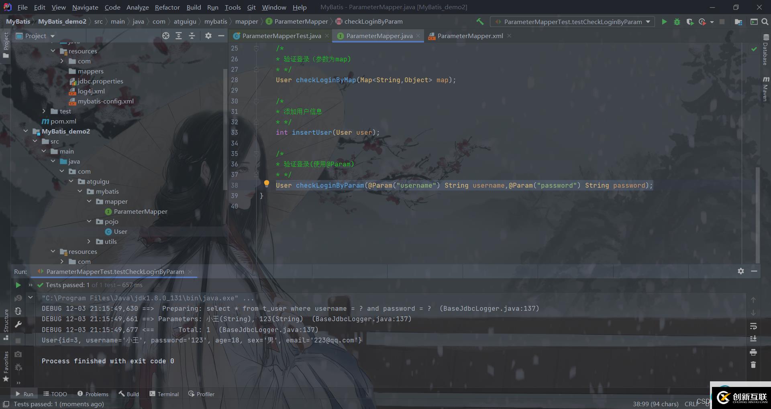Image resolution: width=771 pixels, height=409 pixels.
Task: Click the editor vertical scrollbar
Action: 757,215
